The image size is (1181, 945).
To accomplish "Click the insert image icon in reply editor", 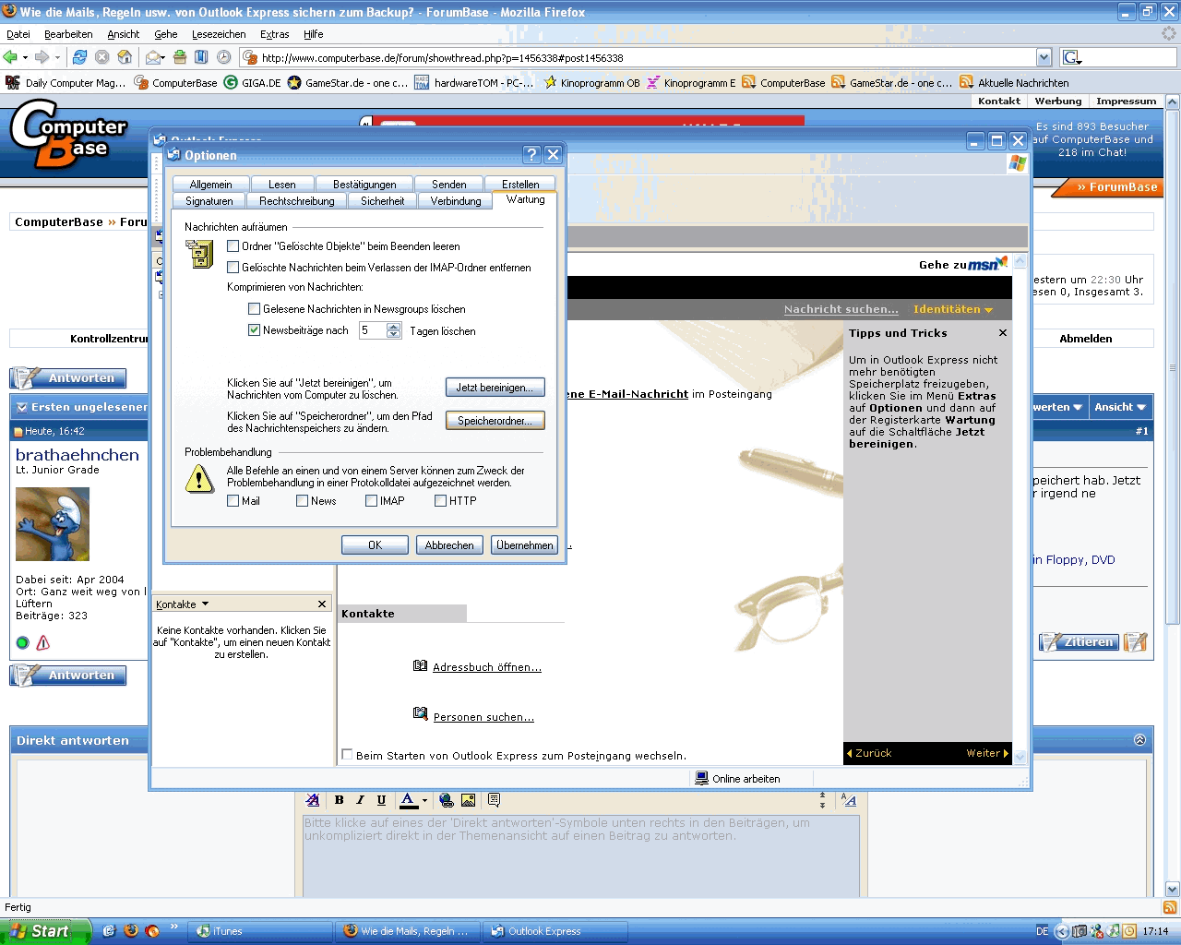I will (x=468, y=800).
